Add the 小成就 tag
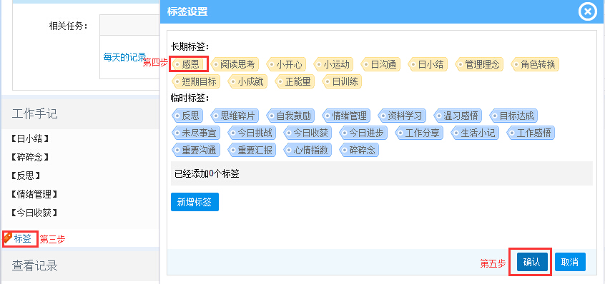 (247, 81)
